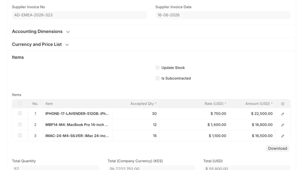The width and height of the screenshot is (301, 170).
Task: Click the Rate (USD) column header
Action: (x=194, y=104)
